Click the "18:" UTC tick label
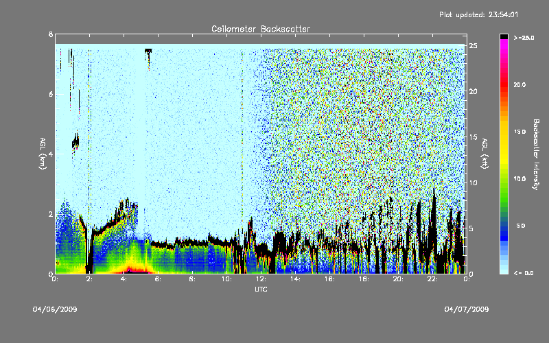This screenshot has height=343, width=549. point(364,279)
